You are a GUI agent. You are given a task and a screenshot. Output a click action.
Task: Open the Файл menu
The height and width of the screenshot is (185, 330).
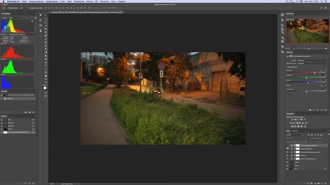[x=24, y=1]
